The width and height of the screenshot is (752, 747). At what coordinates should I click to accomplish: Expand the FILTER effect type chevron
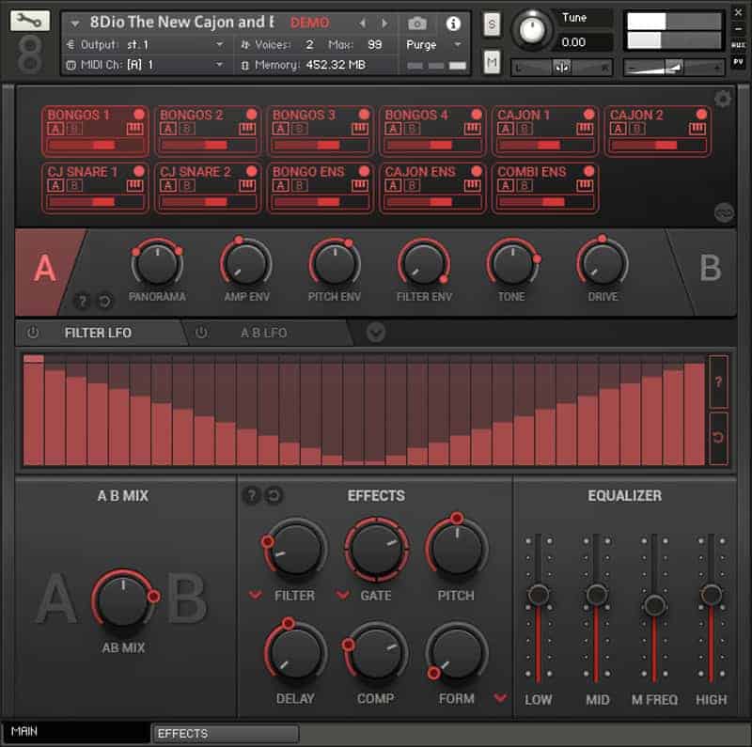(x=256, y=595)
